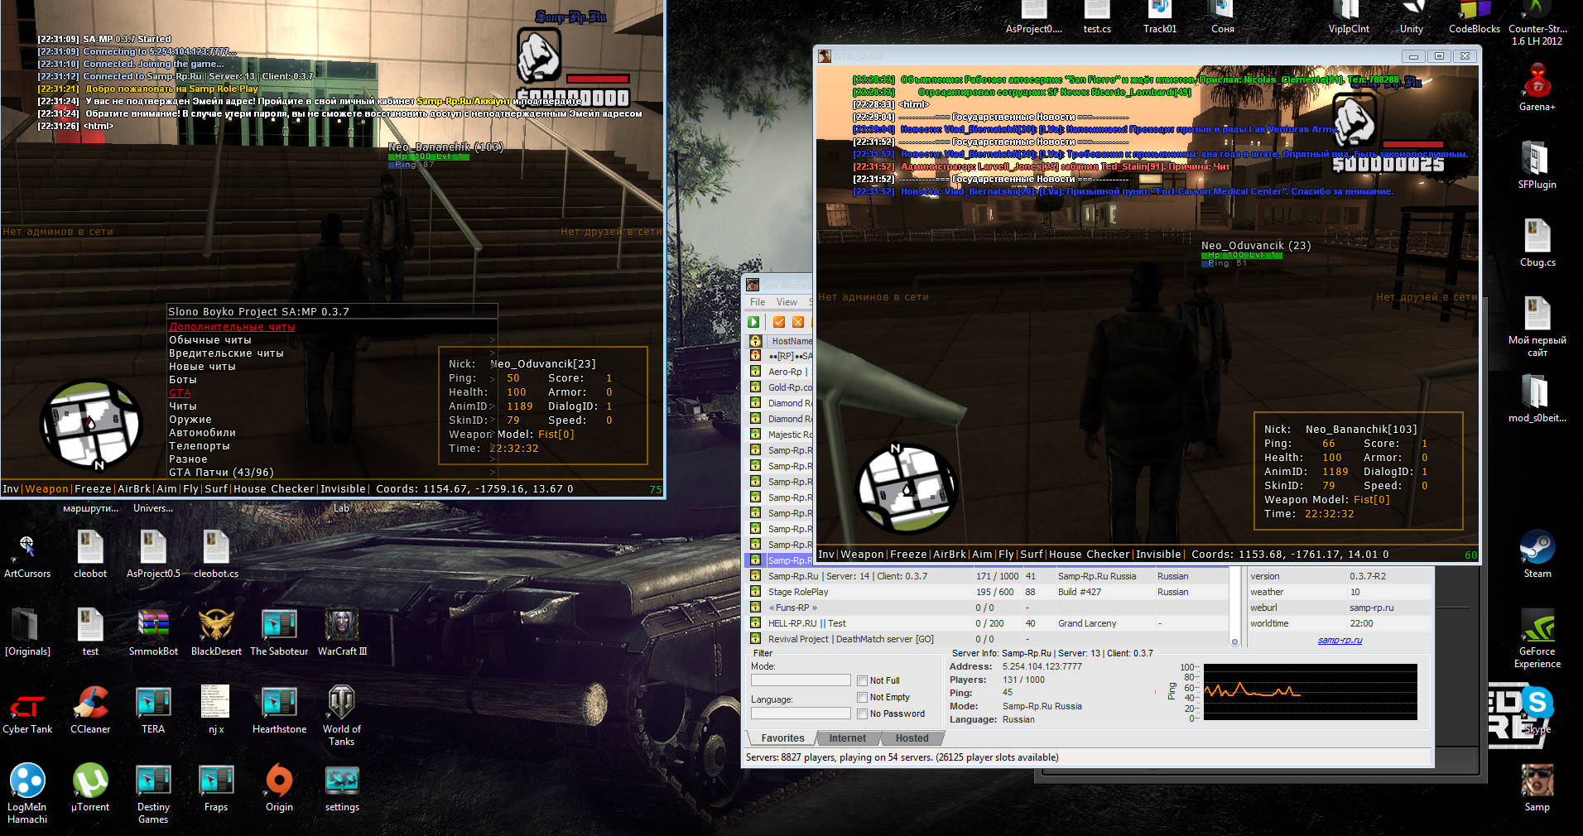Open the File menu in SA-MP browser
Screen dimensions: 1583x836
[758, 302]
